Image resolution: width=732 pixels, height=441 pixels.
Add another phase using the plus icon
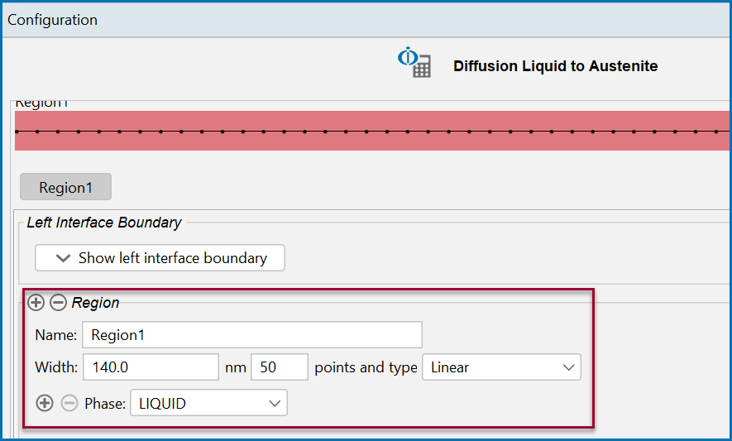click(x=45, y=403)
